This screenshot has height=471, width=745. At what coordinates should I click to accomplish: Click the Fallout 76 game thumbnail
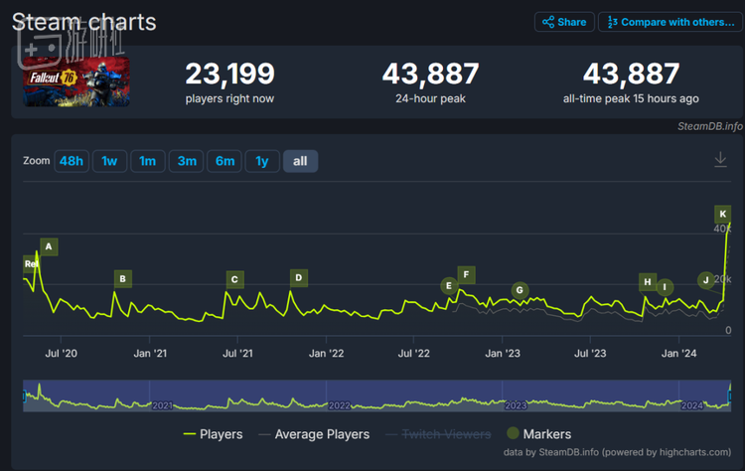[75, 81]
